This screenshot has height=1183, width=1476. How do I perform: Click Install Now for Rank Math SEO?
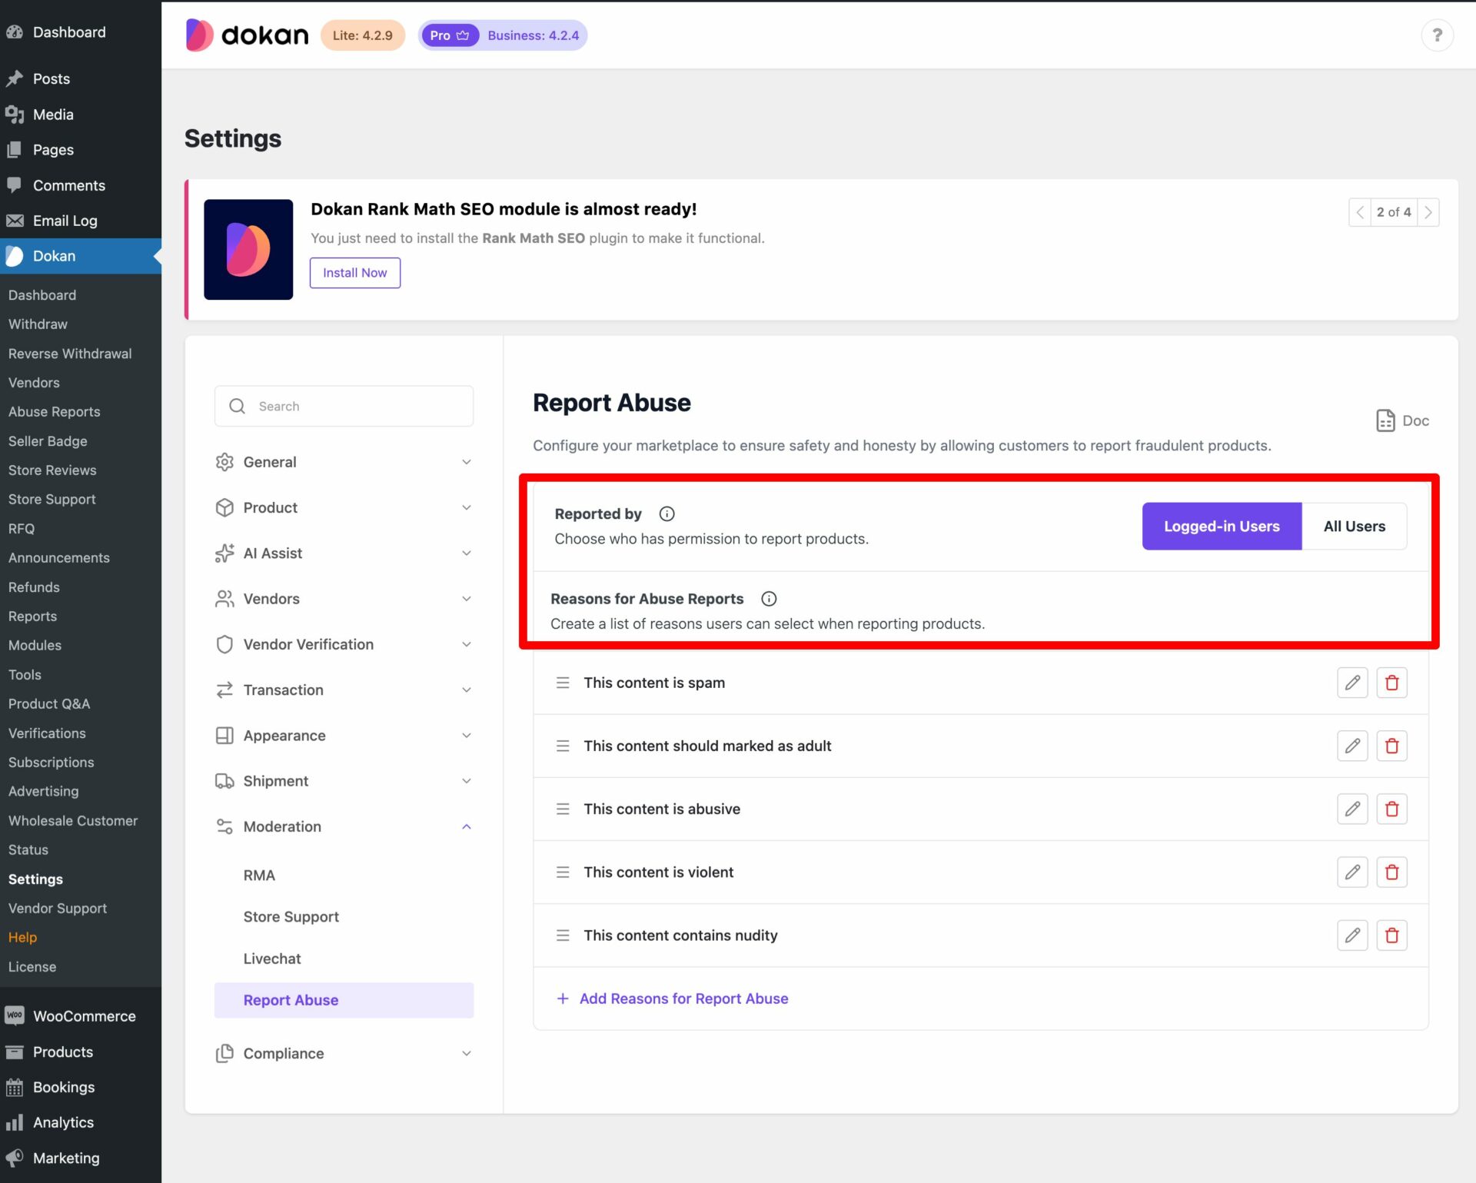tap(354, 272)
